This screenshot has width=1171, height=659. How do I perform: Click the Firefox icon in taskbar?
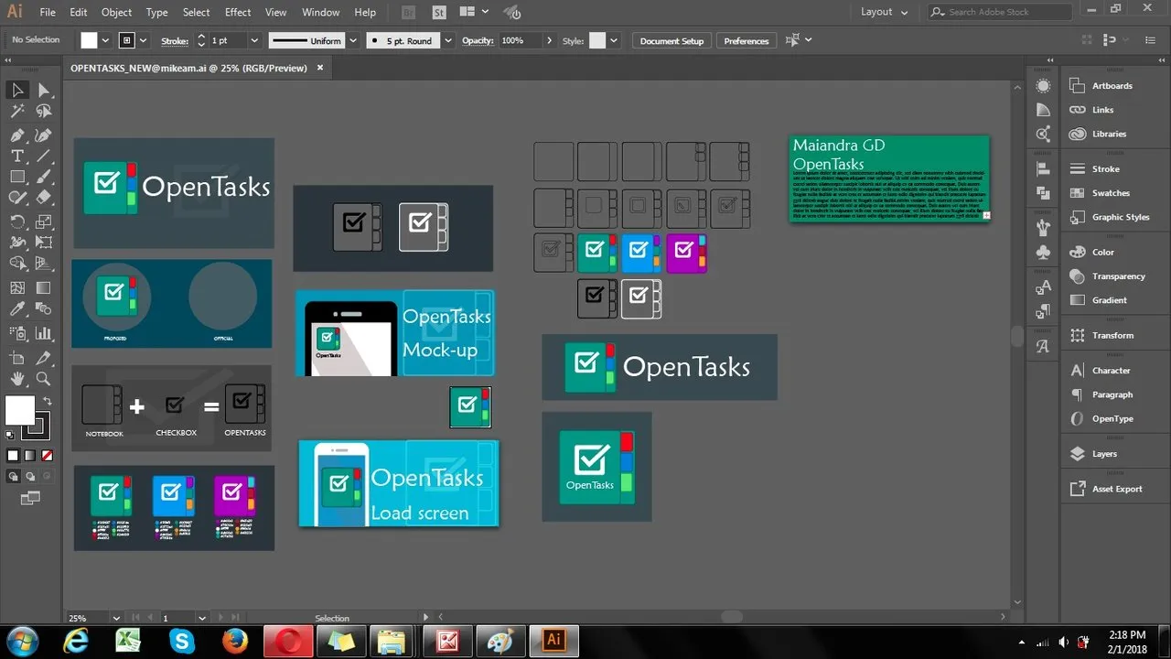pos(235,640)
